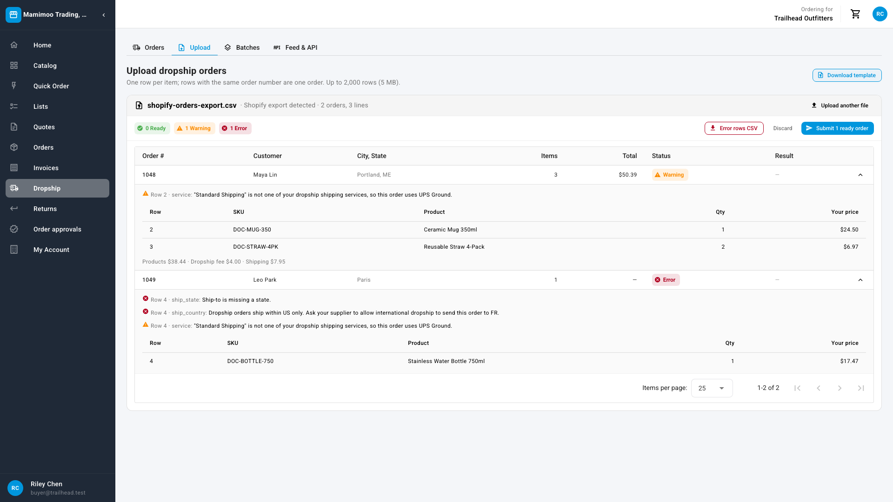Filter by the 0 Ready chip
This screenshot has width=893, height=502.
point(152,128)
